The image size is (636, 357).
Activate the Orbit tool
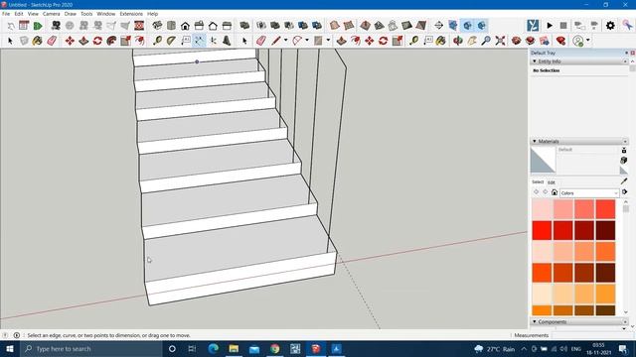click(x=458, y=41)
